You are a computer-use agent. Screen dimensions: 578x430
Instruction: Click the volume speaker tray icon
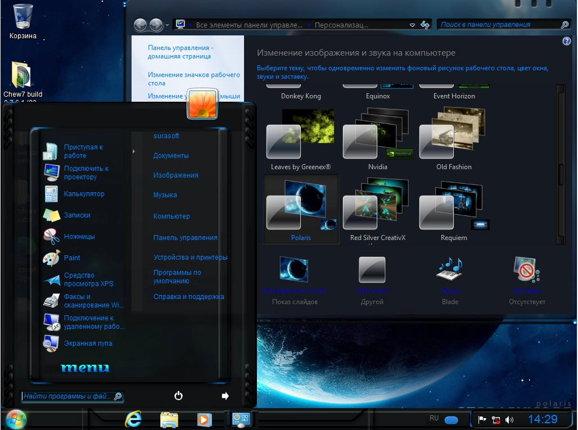pos(509,420)
